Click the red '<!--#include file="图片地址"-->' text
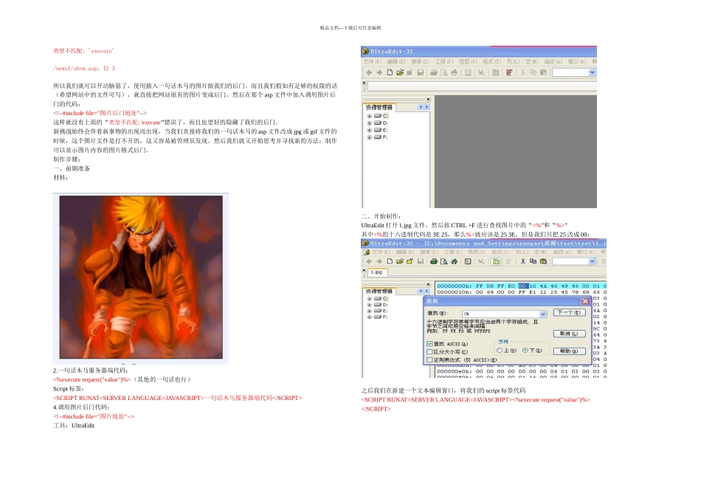Viewport: 701px width, 496px height. click(x=94, y=416)
